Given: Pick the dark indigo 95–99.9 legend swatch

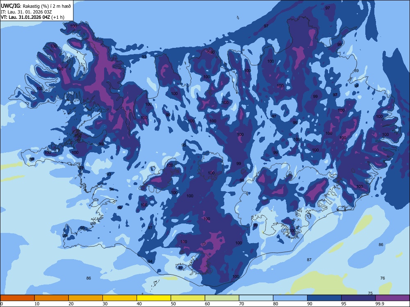Looking at the screenshot, I should [x=358, y=298].
